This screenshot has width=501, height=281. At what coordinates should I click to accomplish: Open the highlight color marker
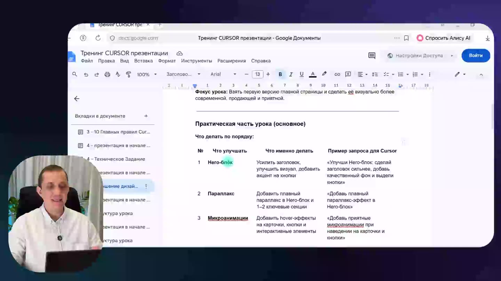(x=324, y=74)
